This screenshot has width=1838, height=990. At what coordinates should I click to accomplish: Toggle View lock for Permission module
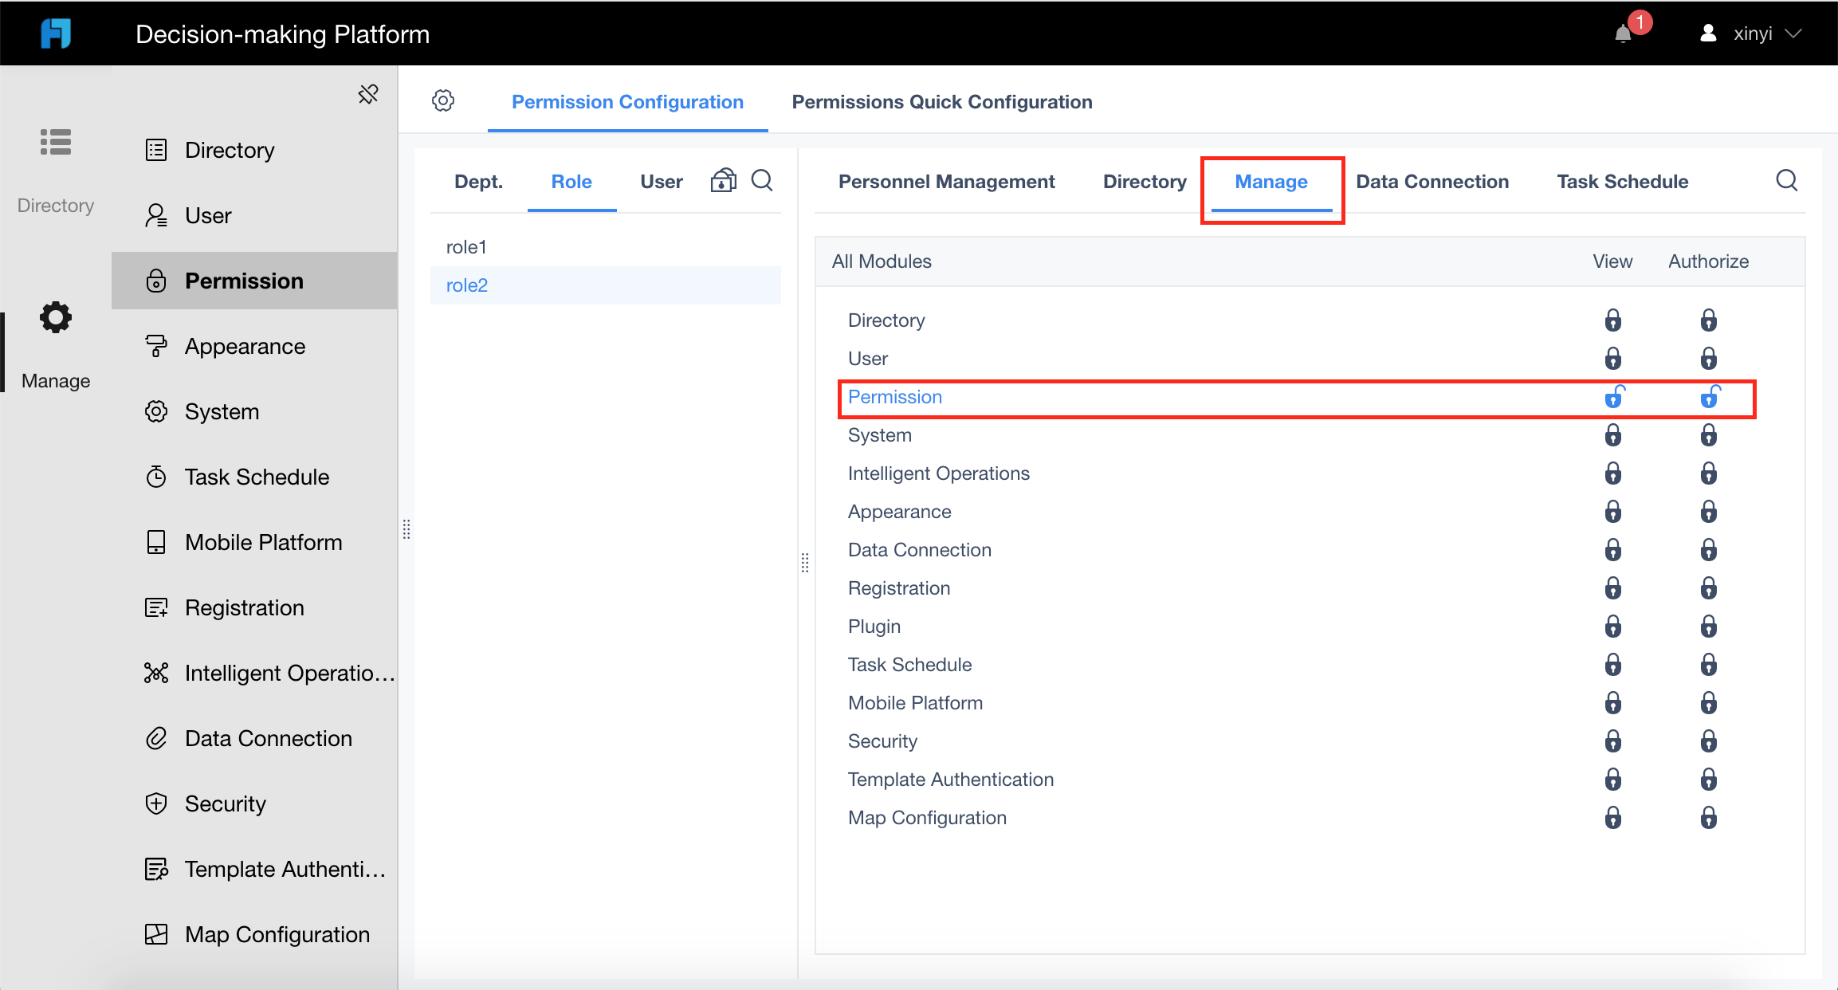(x=1614, y=397)
